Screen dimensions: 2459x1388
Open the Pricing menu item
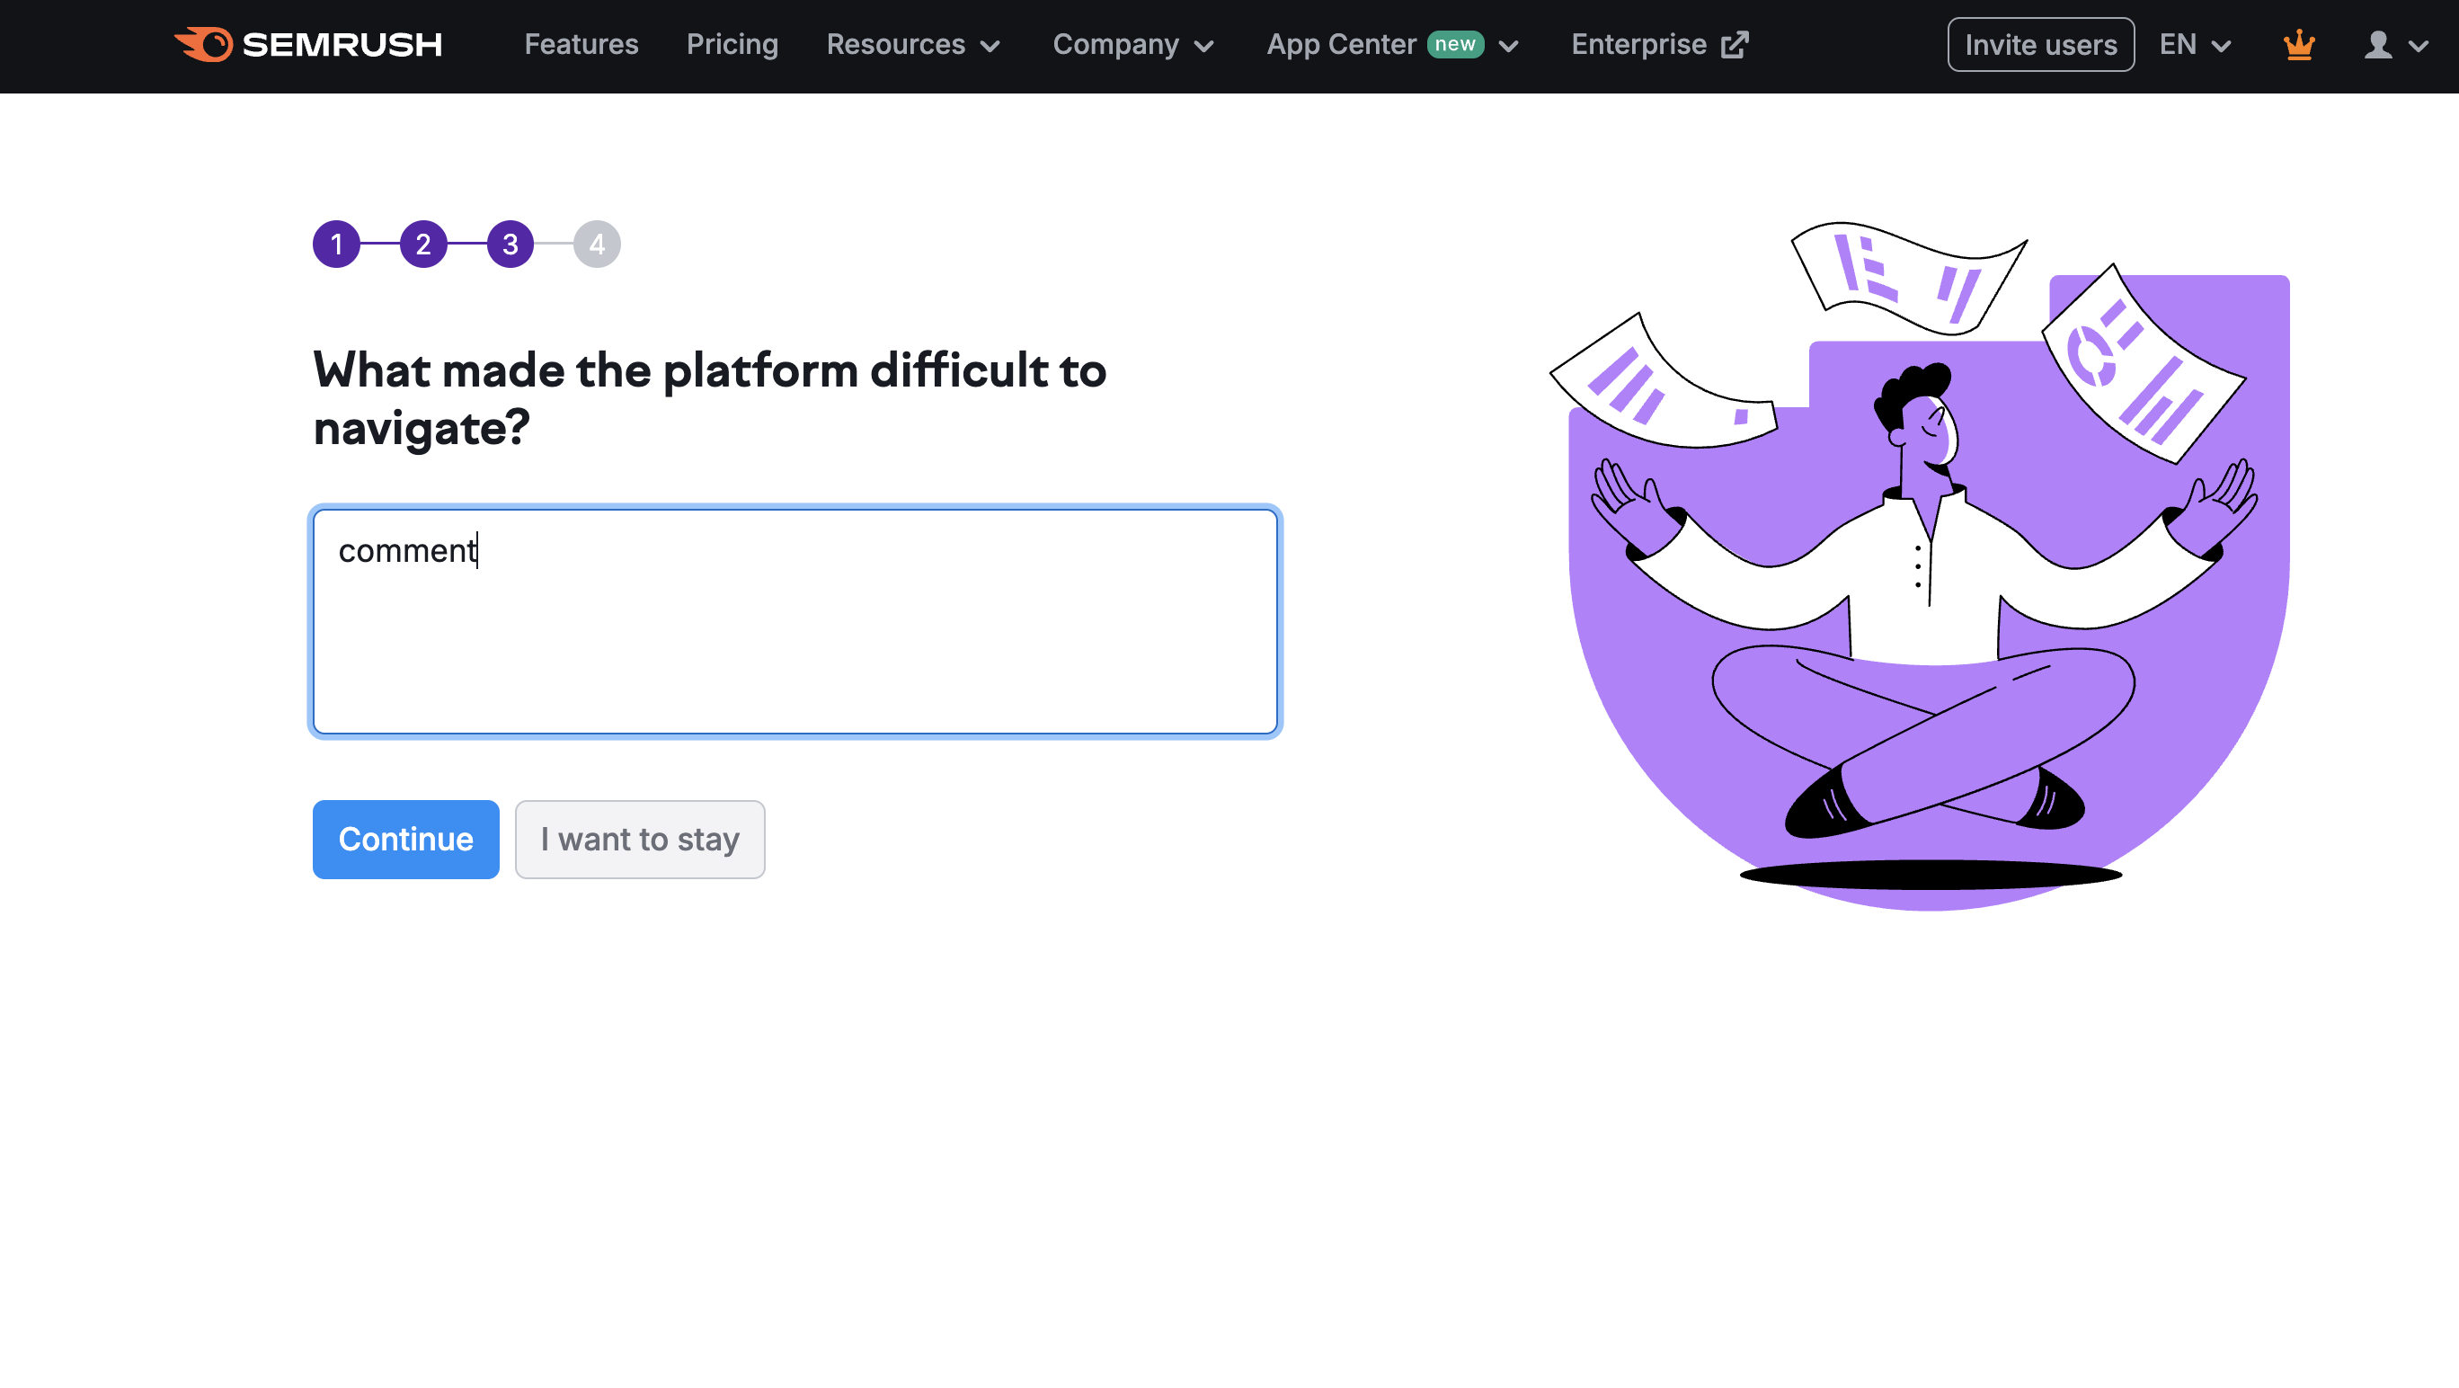pyautogui.click(x=732, y=45)
